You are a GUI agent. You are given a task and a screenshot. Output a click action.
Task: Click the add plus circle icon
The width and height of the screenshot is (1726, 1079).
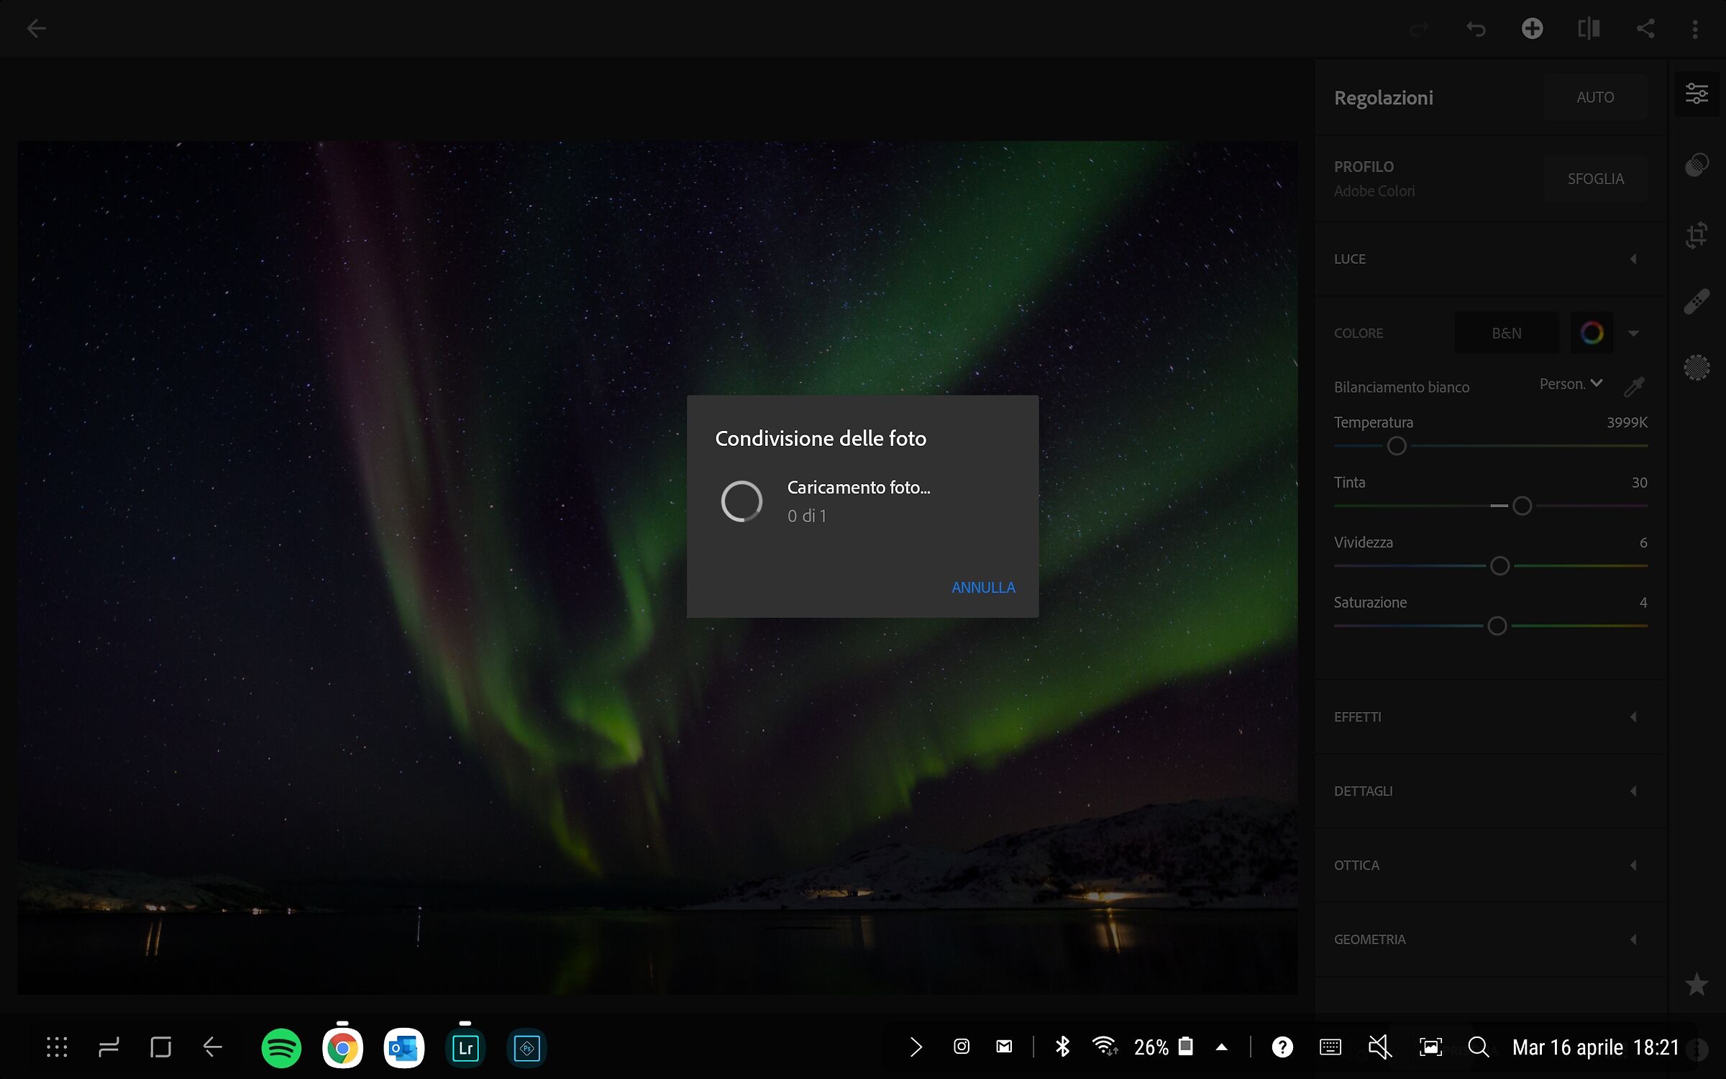(x=1532, y=29)
